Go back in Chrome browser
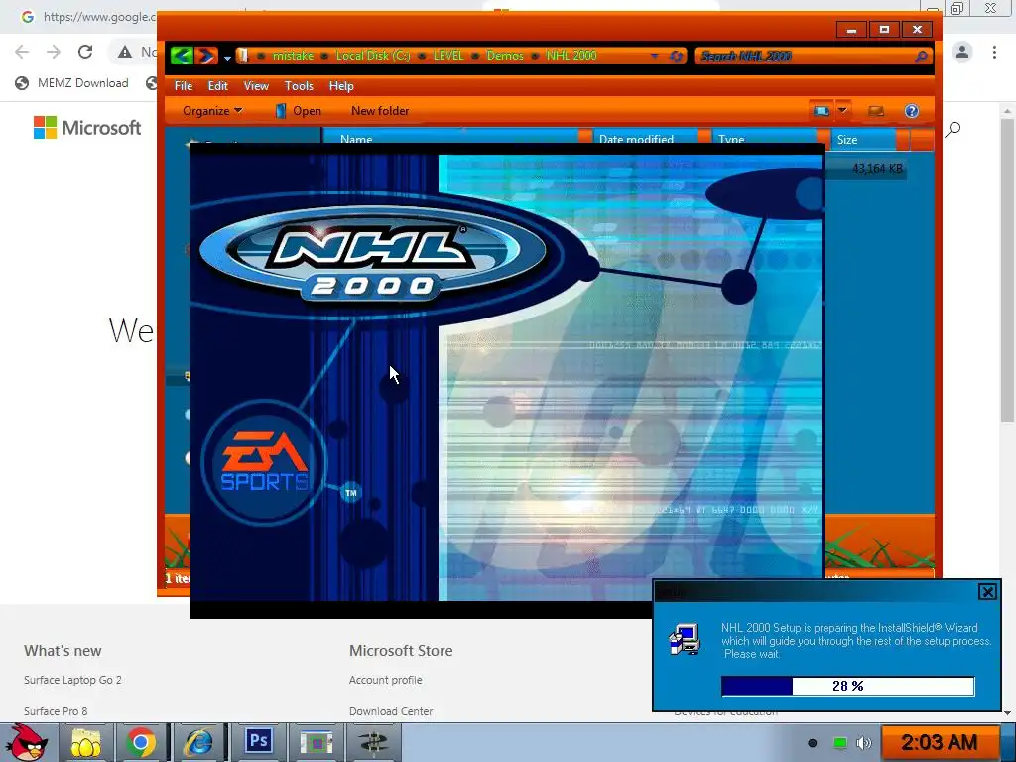This screenshot has width=1016, height=762. [22, 52]
